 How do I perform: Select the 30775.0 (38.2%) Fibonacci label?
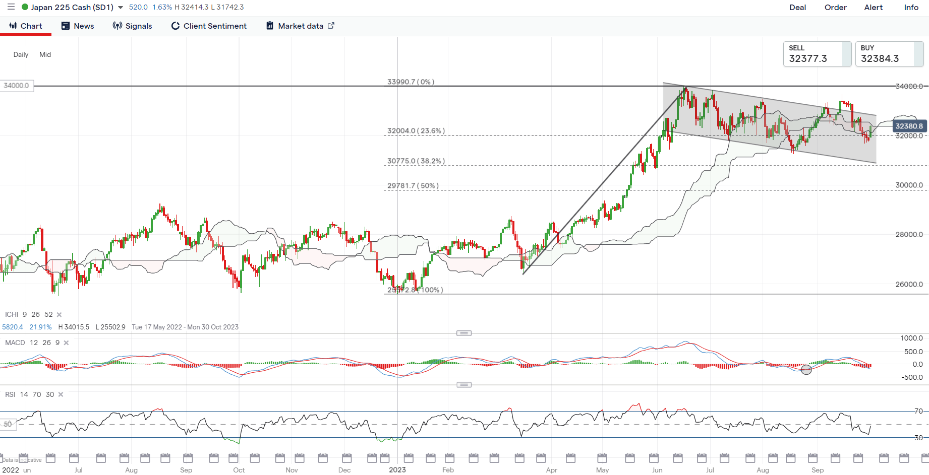[x=416, y=161]
